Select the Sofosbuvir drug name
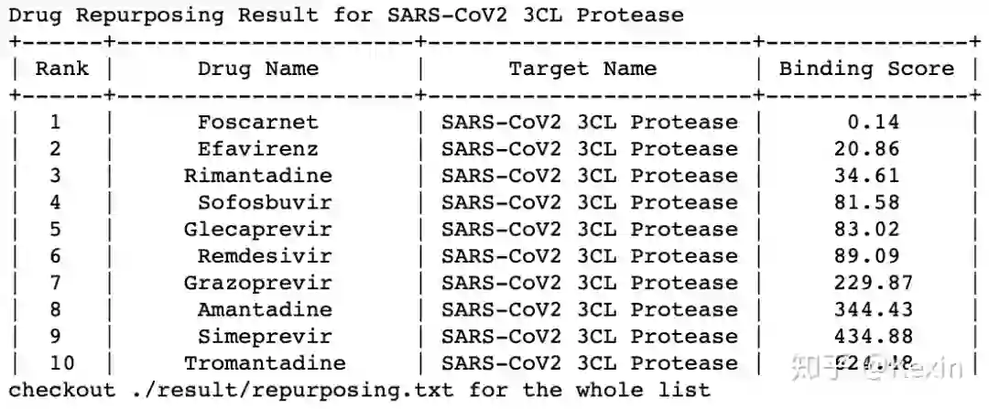This screenshot has height=409, width=989. 265,202
